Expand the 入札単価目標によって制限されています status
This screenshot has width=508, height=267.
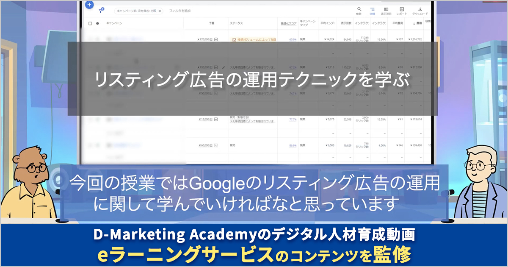(253, 67)
